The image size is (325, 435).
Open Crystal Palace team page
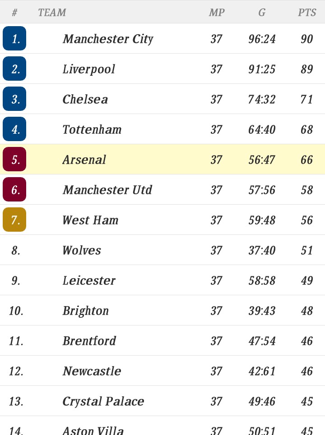[103, 402]
